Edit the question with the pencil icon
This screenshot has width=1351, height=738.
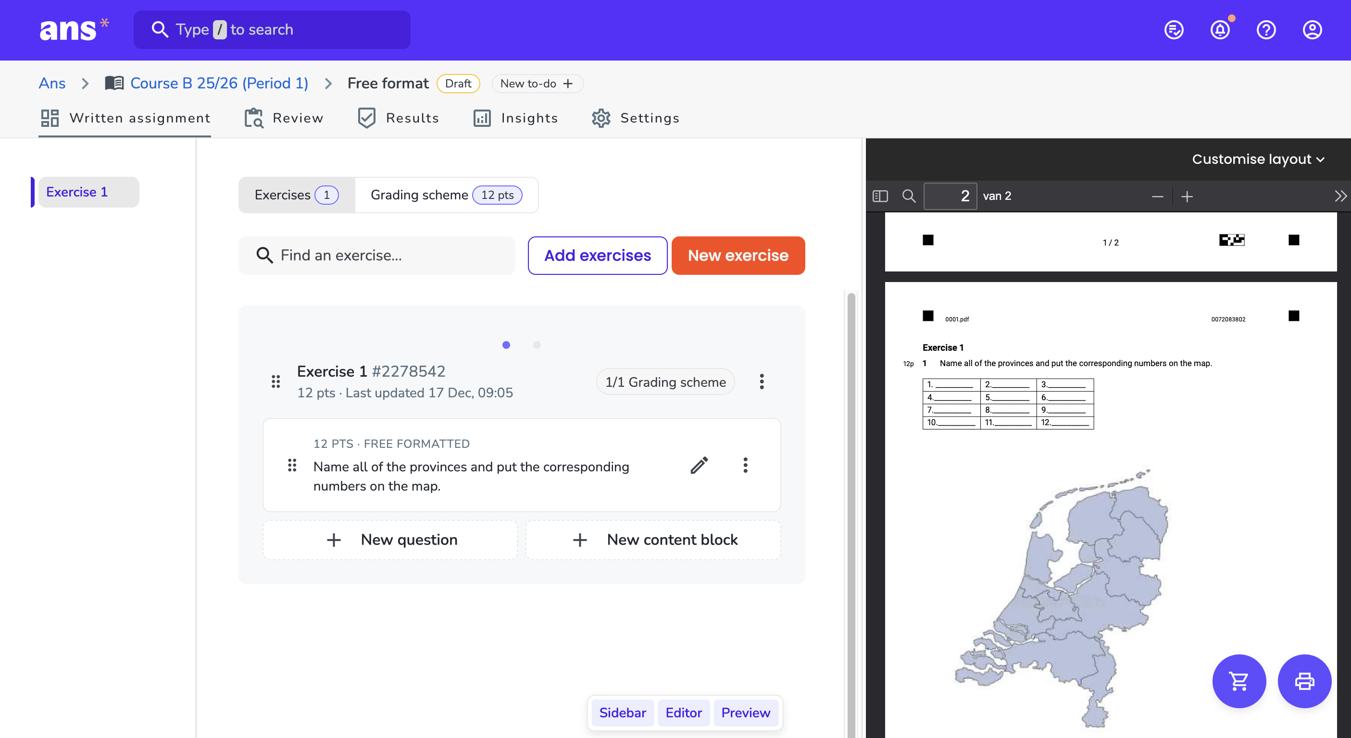click(x=699, y=465)
